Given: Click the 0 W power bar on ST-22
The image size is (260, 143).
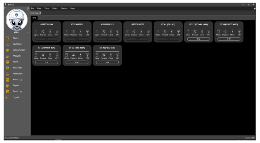Looking at the screenshot, I should (47, 62).
